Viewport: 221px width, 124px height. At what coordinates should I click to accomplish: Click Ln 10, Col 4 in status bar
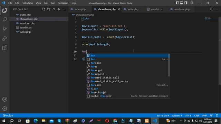pos(163,116)
